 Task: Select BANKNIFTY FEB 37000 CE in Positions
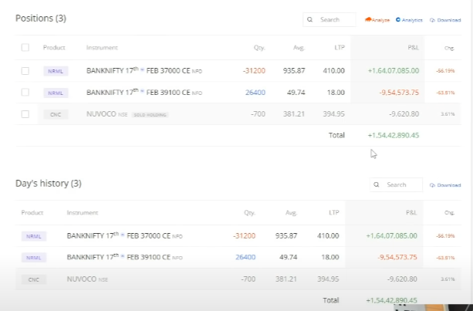144,70
